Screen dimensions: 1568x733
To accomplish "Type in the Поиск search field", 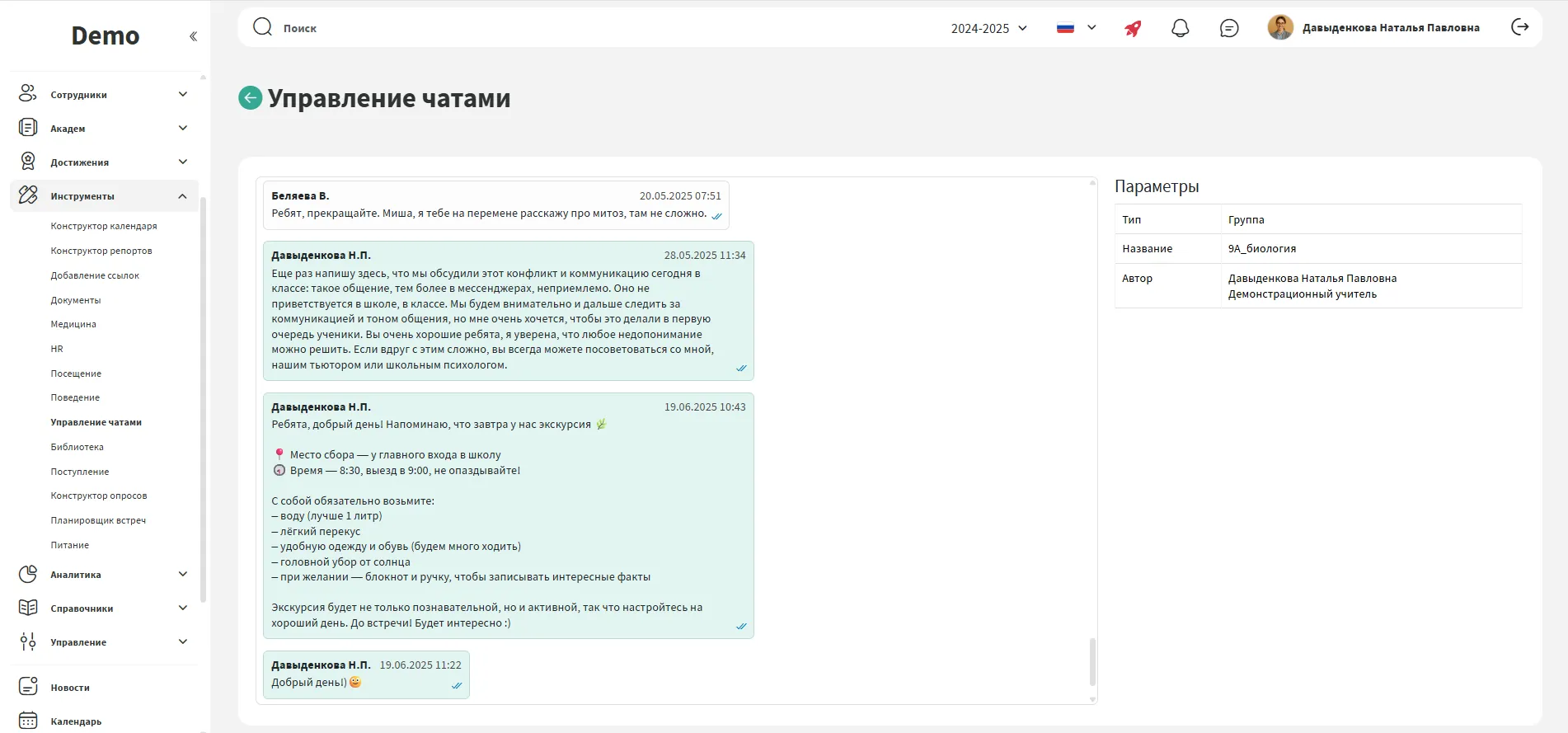I will (x=577, y=28).
